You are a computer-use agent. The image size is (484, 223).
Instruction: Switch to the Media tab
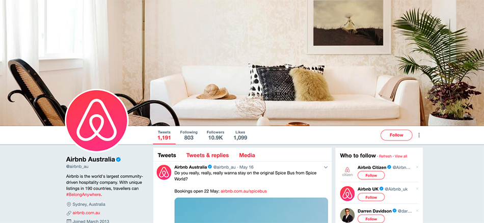coord(247,155)
